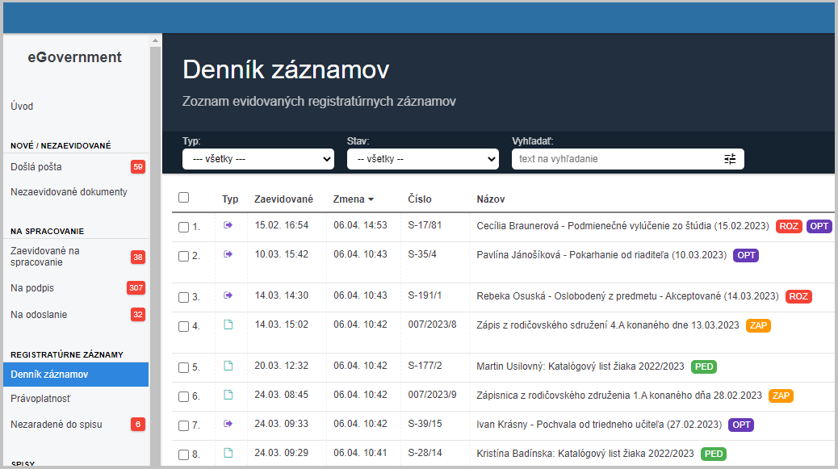The image size is (838, 469).
Task: Click the arrow type icon in row 7
Action: 228,423
